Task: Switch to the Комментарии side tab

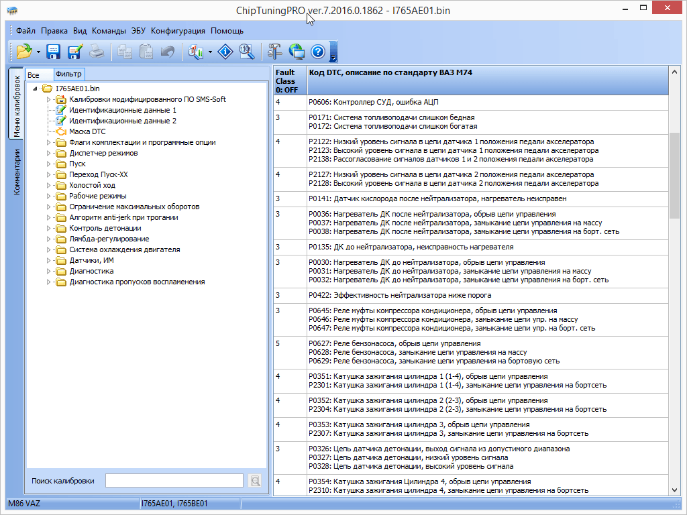Action: 17,172
